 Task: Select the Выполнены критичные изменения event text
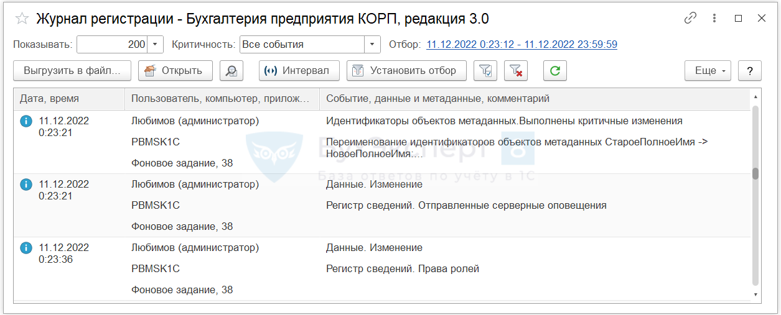[504, 121]
